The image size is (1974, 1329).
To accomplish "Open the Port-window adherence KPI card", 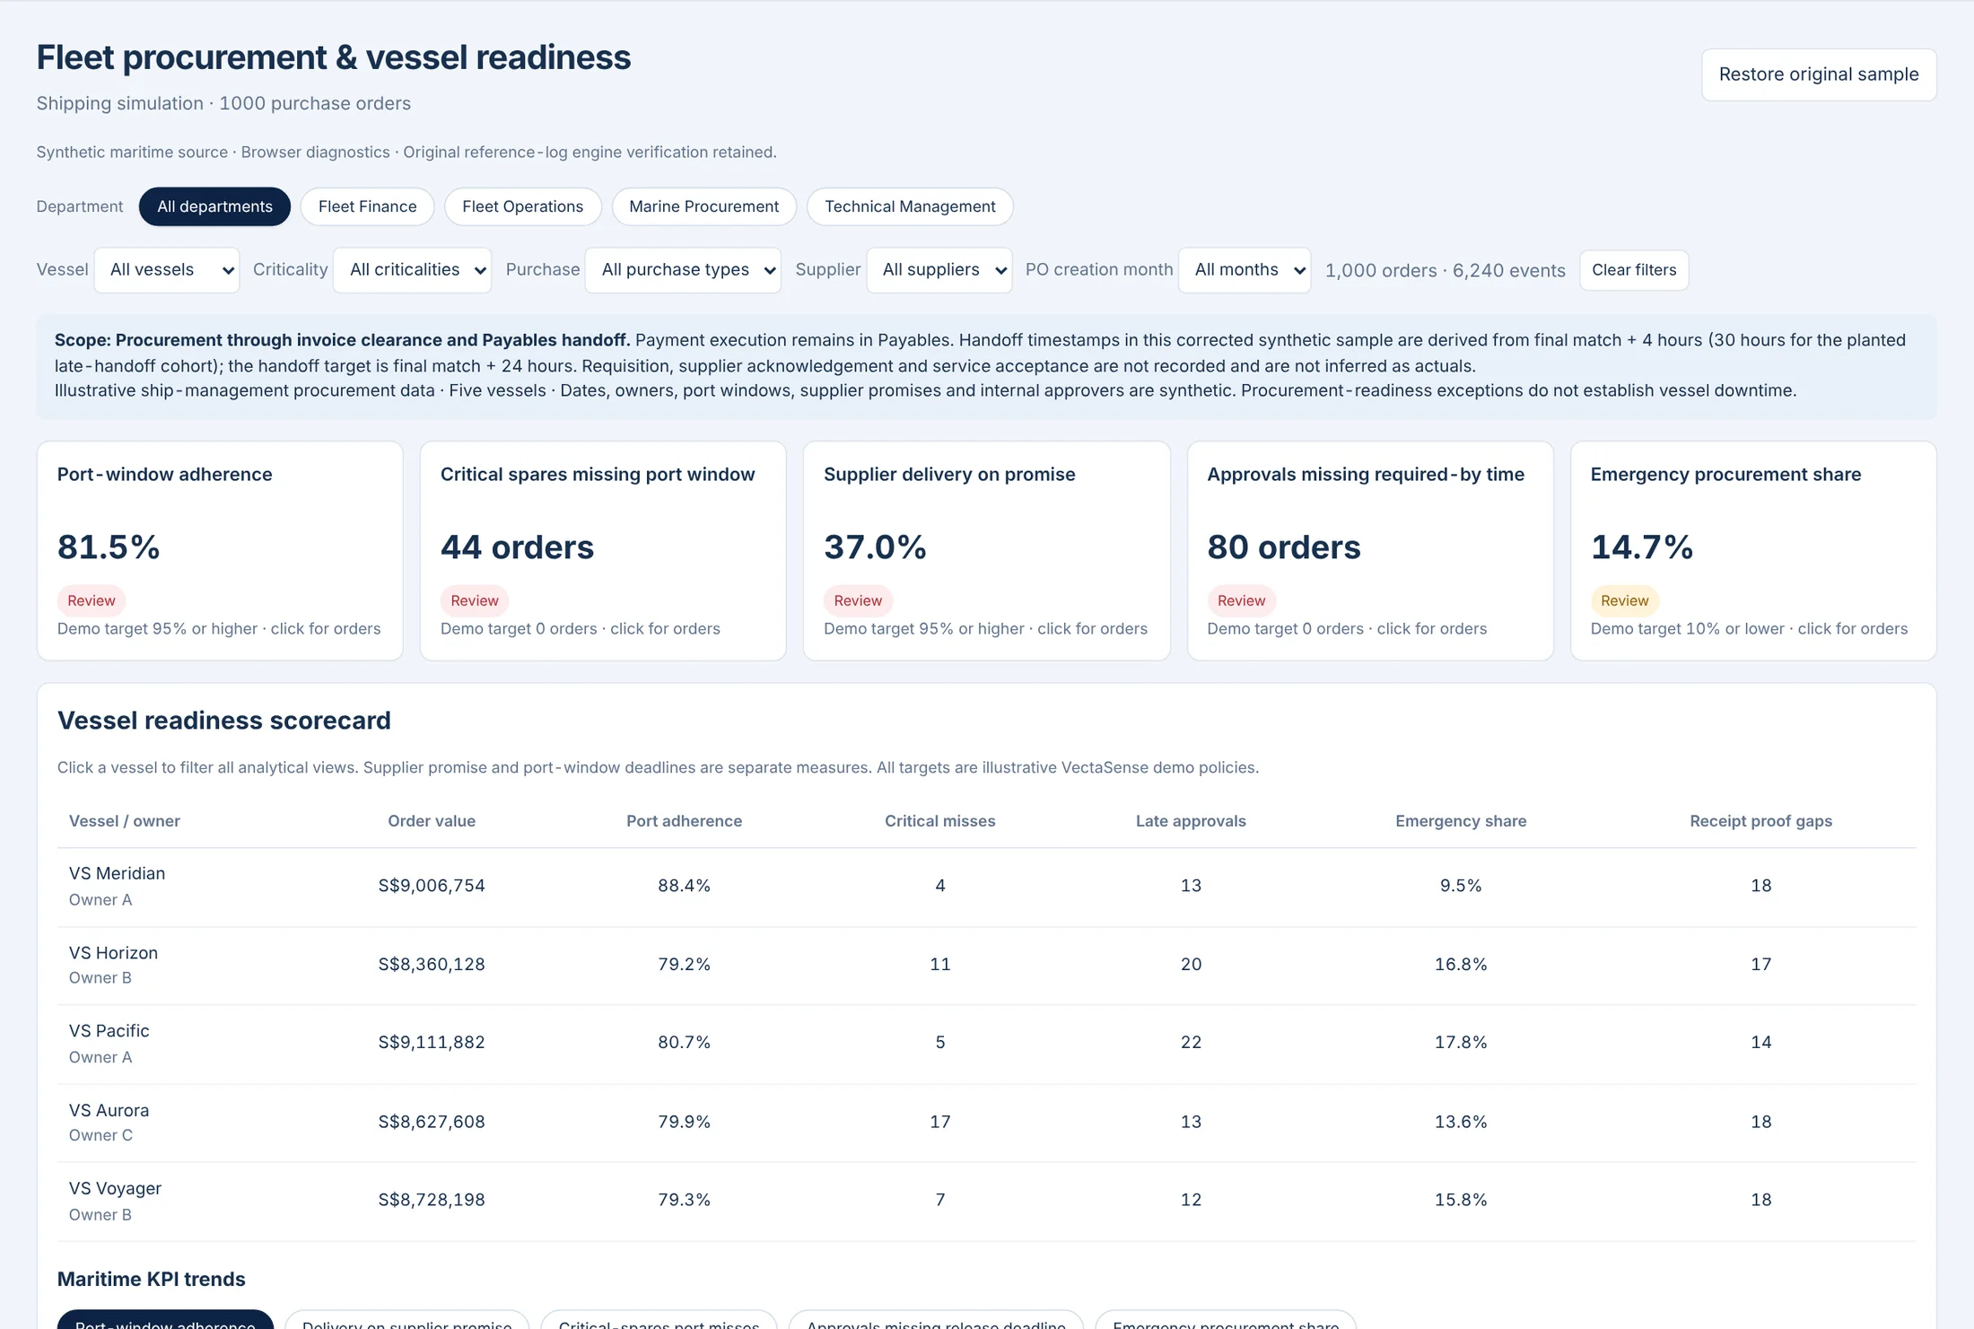I will [x=220, y=551].
